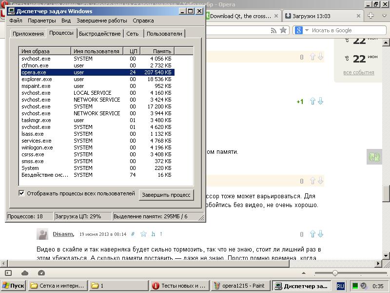This screenshot has width=390, height=293.
Task: Select the opera.exe process row
Action: click(x=97, y=72)
